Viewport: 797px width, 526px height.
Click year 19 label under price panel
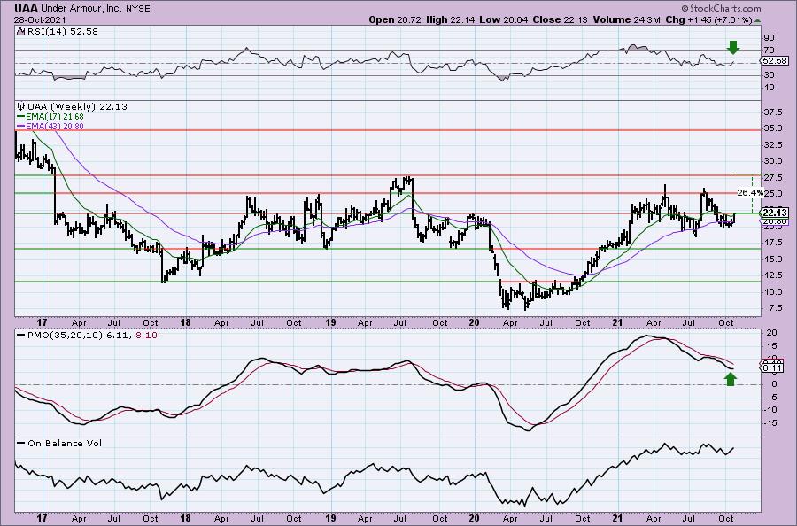click(330, 322)
